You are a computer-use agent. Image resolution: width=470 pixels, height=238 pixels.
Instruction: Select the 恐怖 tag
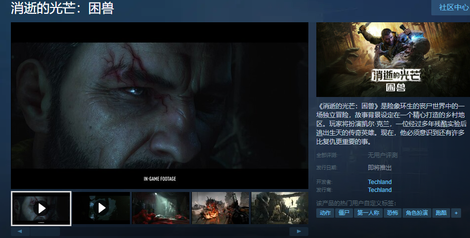click(393, 213)
